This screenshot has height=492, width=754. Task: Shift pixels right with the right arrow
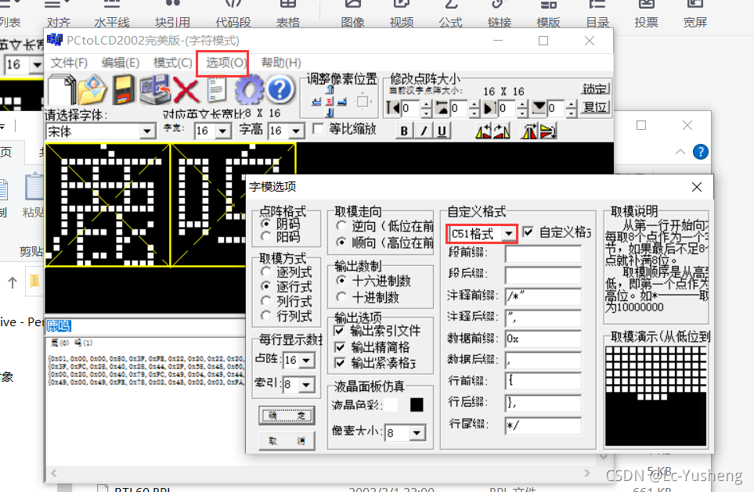coord(342,102)
